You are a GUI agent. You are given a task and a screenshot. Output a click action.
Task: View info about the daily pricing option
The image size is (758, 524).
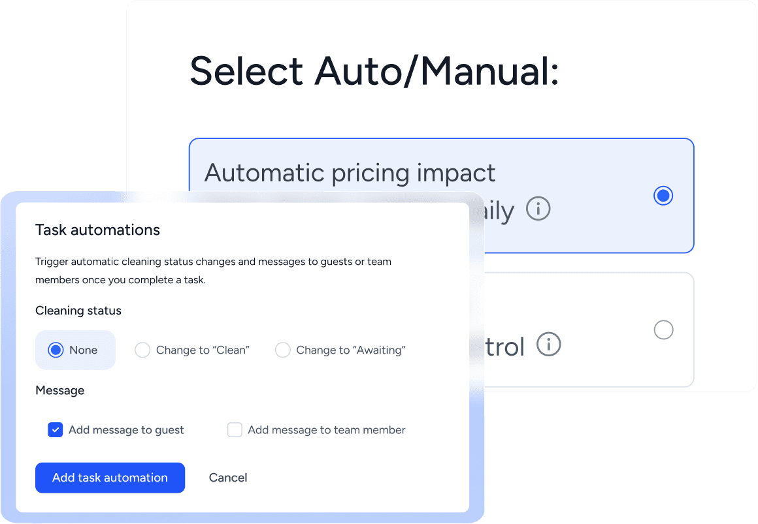(x=538, y=208)
